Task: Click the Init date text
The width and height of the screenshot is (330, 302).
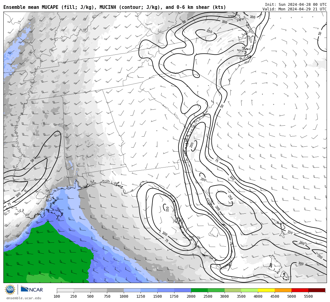Action: coord(296,4)
